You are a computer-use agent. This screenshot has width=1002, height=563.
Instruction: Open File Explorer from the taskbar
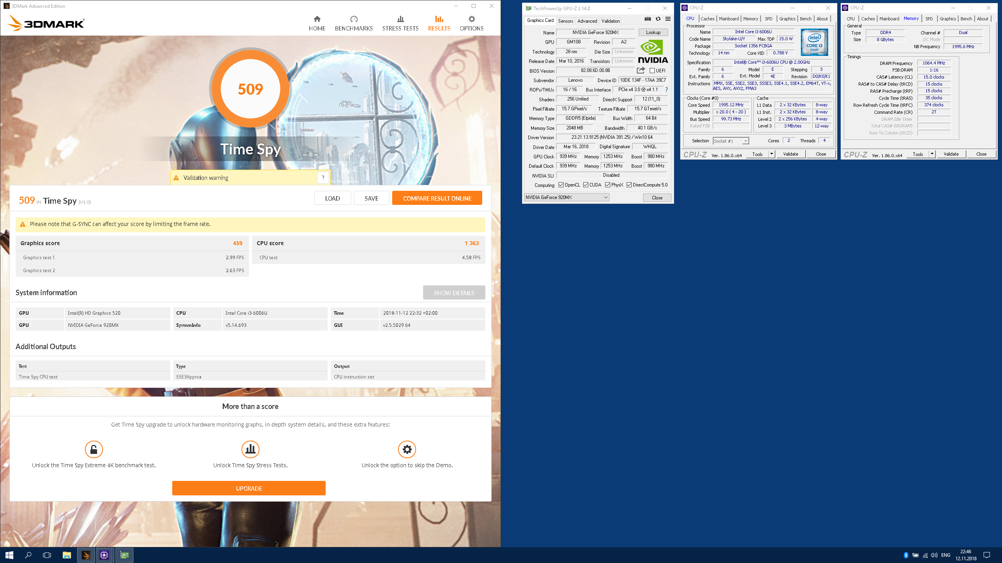(67, 555)
